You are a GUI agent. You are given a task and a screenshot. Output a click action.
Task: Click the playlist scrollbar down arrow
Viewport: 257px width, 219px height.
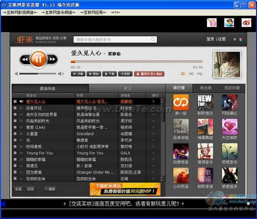click(x=163, y=178)
